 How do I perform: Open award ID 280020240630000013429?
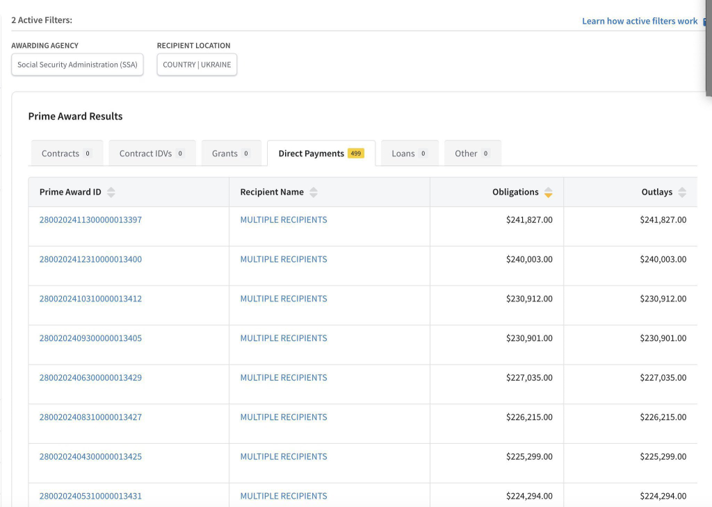90,378
